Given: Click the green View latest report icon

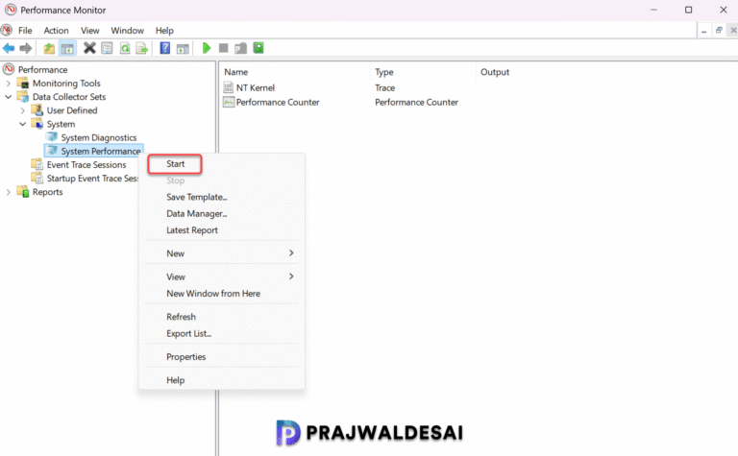Looking at the screenshot, I should click(x=258, y=48).
